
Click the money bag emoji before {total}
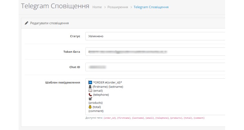(x=90, y=107)
